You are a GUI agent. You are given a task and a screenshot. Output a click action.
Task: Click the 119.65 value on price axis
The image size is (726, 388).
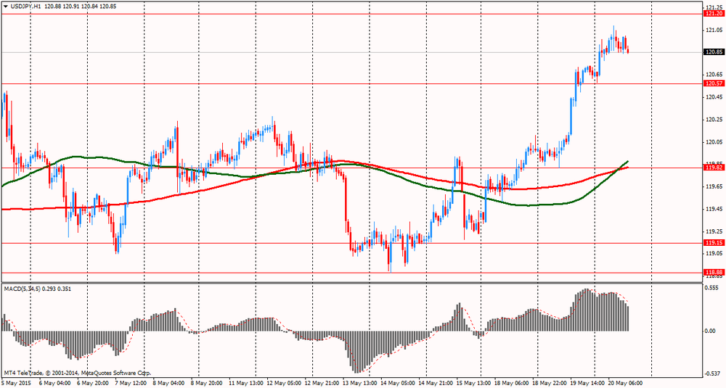coord(714,186)
